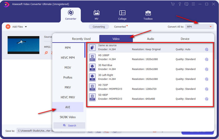This screenshot has width=219, height=139.
Task: Open the hamburger menu in title bar
Action: point(193,4)
